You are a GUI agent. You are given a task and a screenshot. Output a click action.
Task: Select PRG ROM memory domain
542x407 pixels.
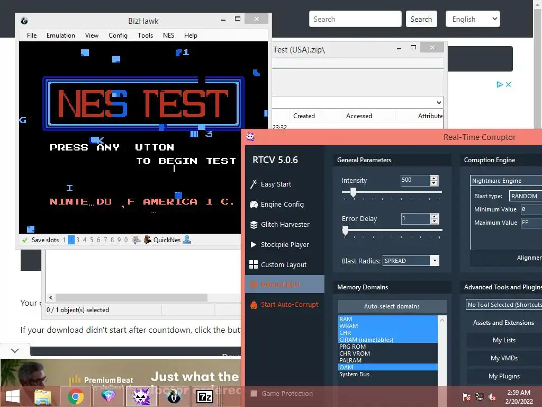tap(387, 347)
